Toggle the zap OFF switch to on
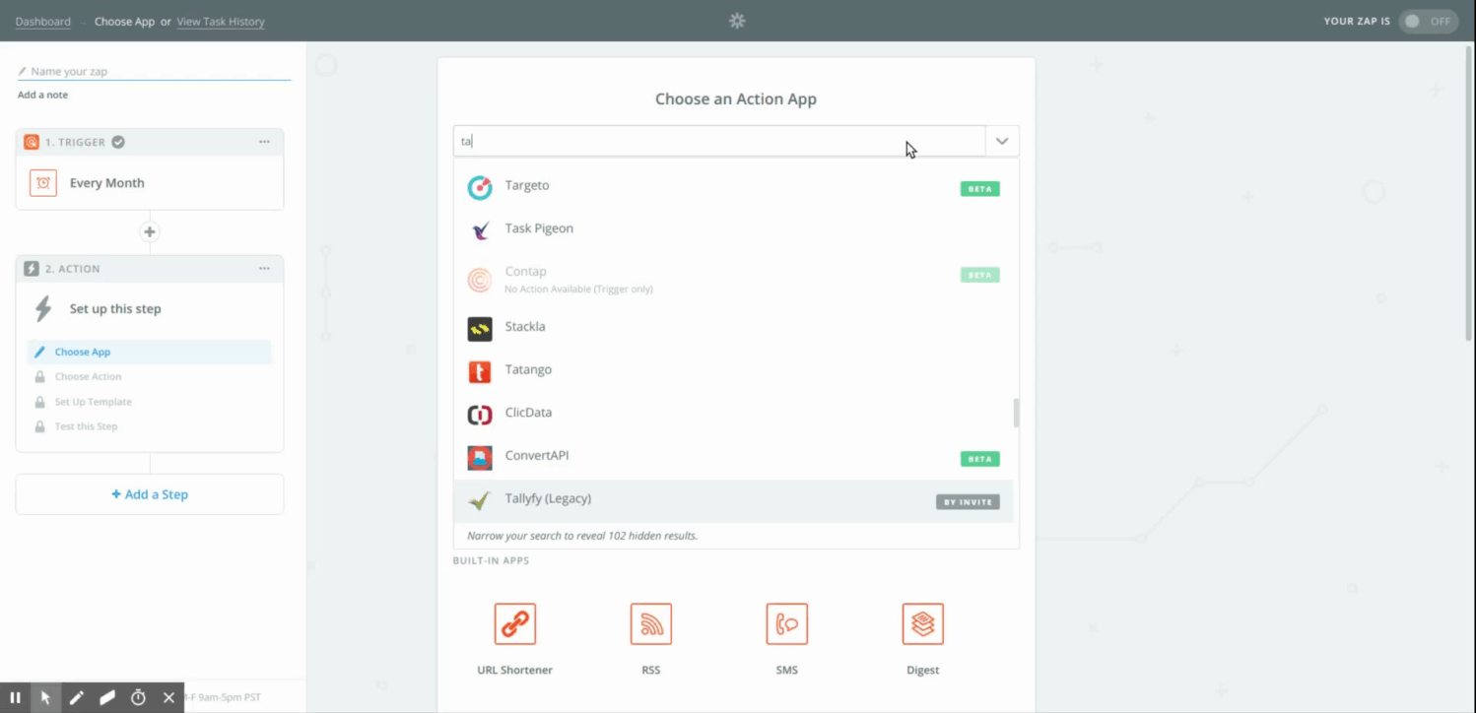 [x=1428, y=21]
